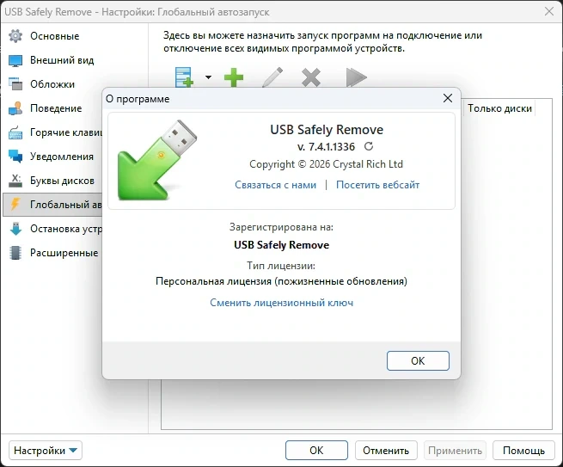Image resolution: width=563 pixels, height=467 pixels.
Task: Open the Основные settings section
Action: tap(54, 36)
